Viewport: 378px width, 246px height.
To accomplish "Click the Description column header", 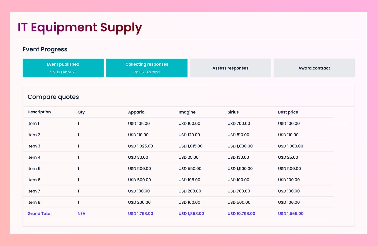I will [39, 112].
